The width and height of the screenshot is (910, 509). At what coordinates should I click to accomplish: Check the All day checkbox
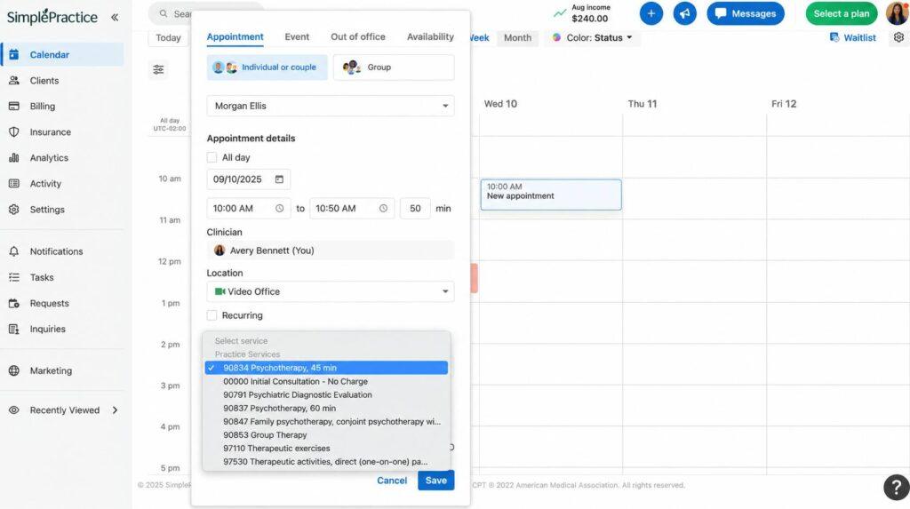212,157
